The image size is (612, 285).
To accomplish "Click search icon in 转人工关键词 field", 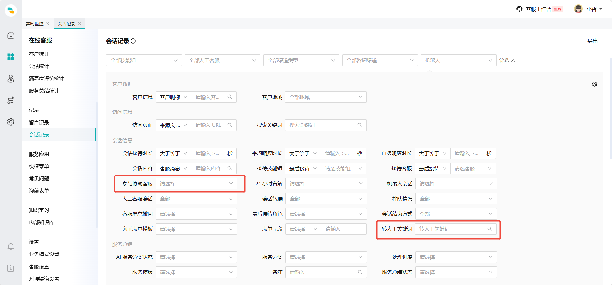I will (489, 229).
